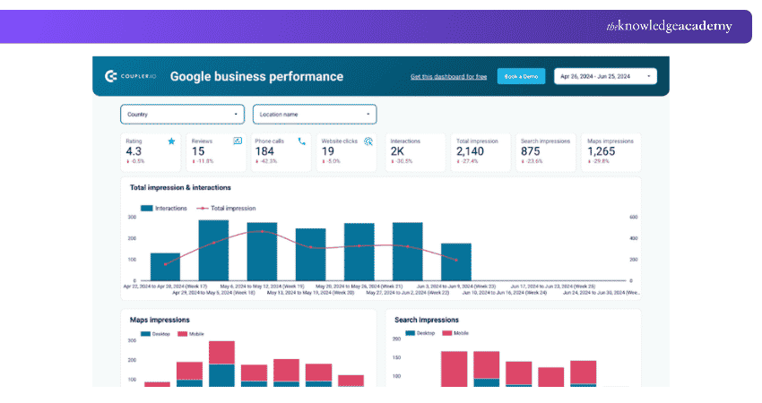The width and height of the screenshot is (762, 403).
Task: Click the Week 19 interactions bar
Action: coord(262,252)
